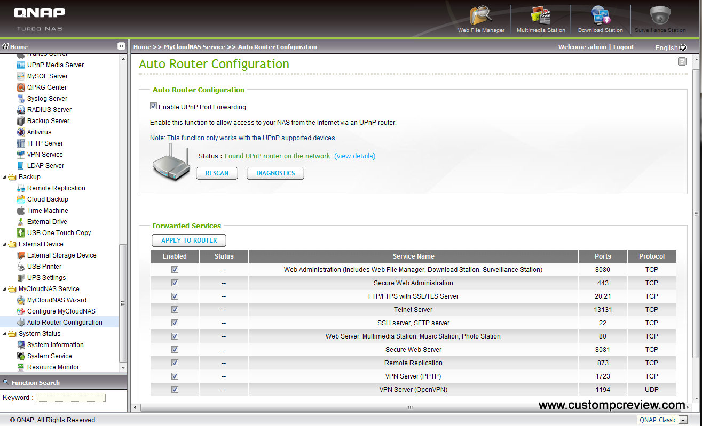
Task: Click the UPnP router image
Action: click(171, 162)
